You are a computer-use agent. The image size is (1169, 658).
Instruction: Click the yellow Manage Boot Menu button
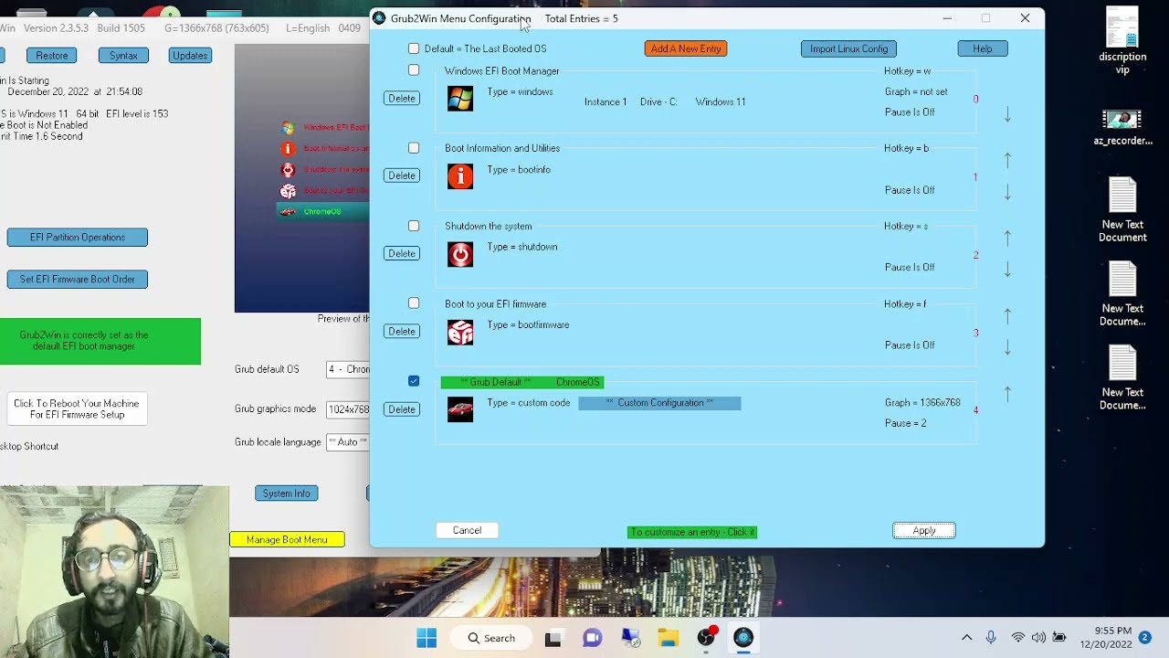[287, 540]
